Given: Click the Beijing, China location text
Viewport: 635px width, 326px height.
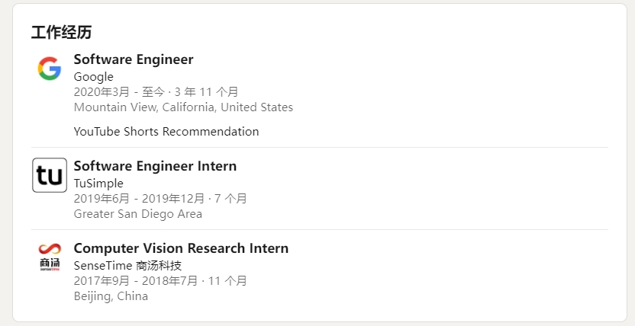Looking at the screenshot, I should tap(111, 296).
